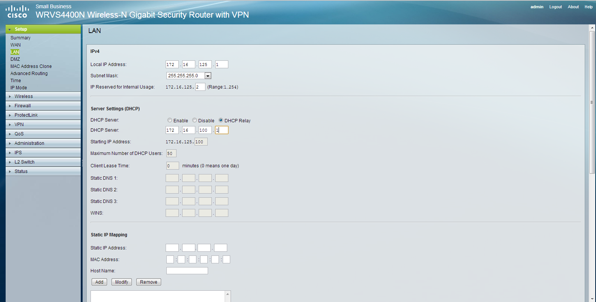Viewport: 596px width, 302px height.
Task: Open the Time setup page
Action: [x=16, y=81]
